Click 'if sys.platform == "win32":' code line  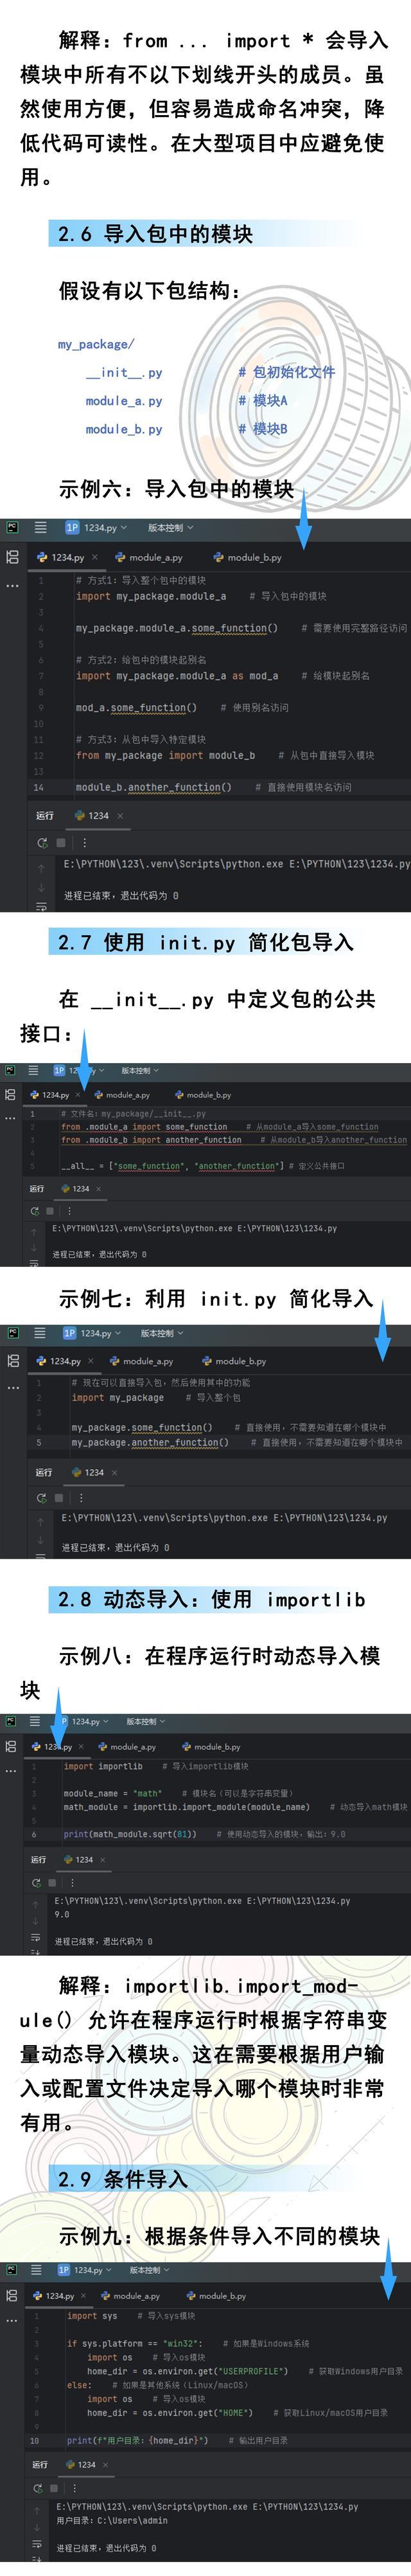[x=134, y=2343]
